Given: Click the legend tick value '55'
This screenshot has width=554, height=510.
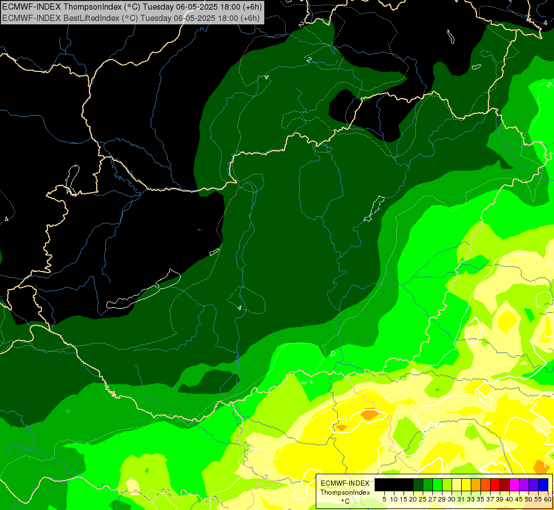Looking at the screenshot, I should pos(538,499).
